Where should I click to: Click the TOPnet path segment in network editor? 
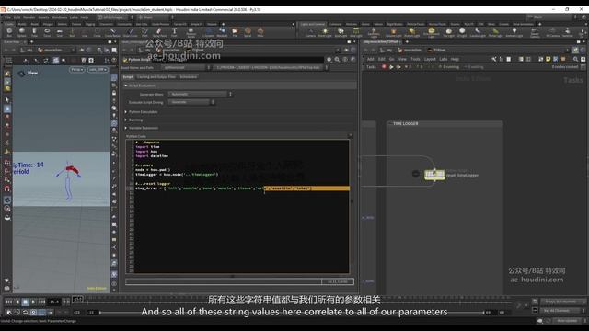pos(436,50)
